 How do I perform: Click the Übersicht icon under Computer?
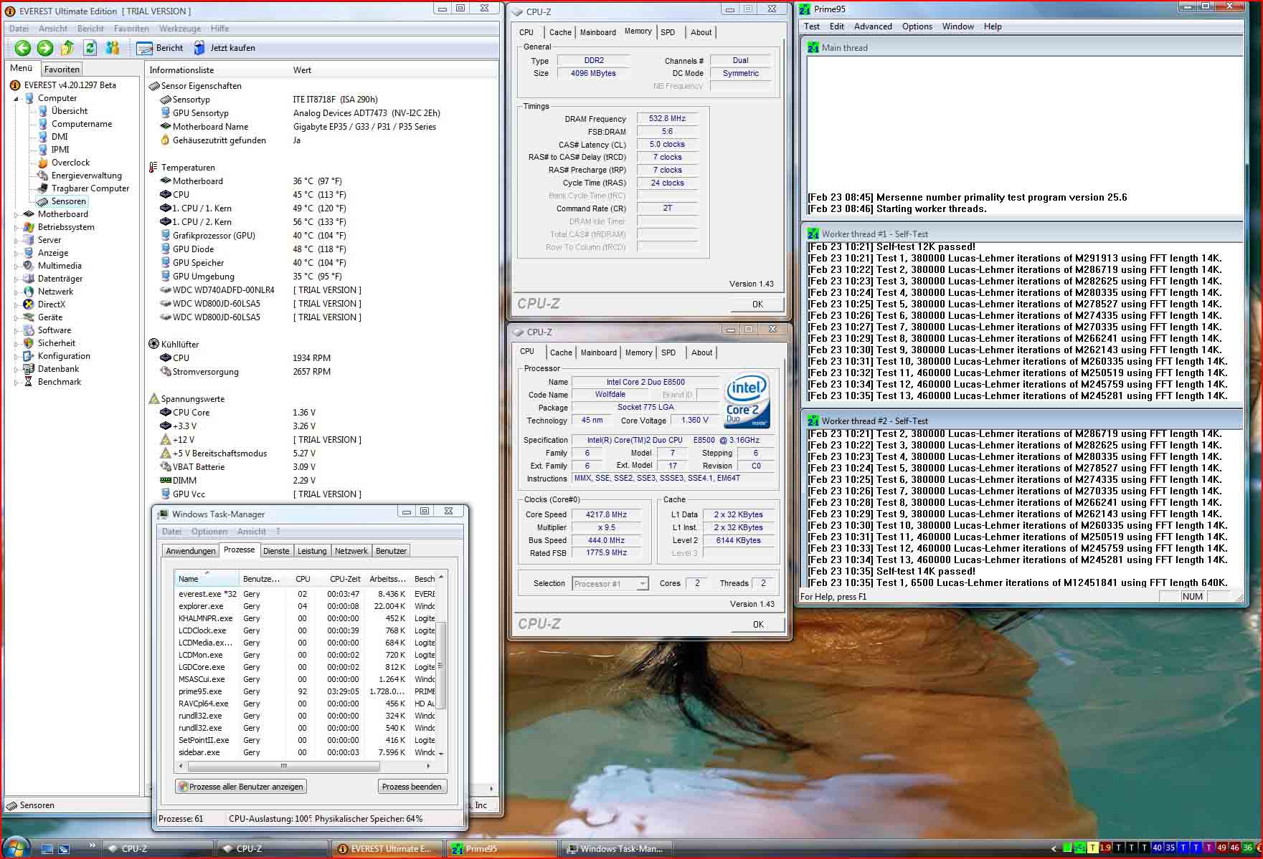(43, 111)
